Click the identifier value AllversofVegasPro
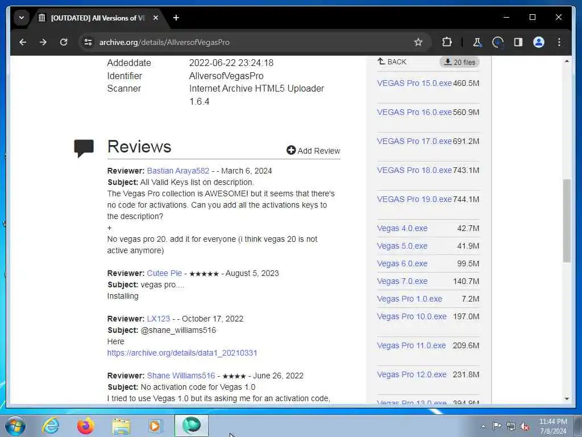Image resolution: width=582 pixels, height=437 pixels. (x=226, y=76)
